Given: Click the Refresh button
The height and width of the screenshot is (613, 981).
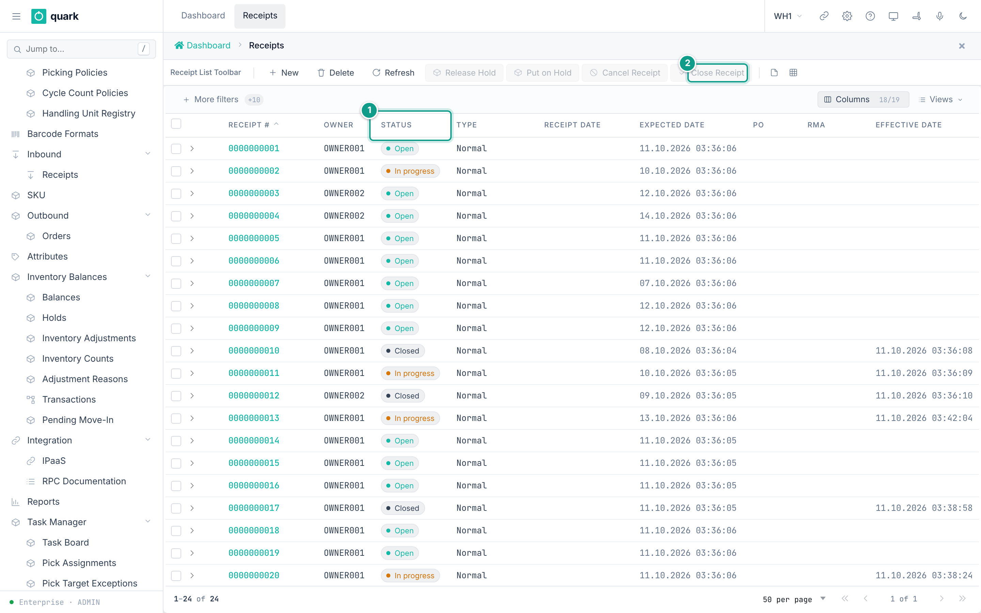Looking at the screenshot, I should [393, 73].
